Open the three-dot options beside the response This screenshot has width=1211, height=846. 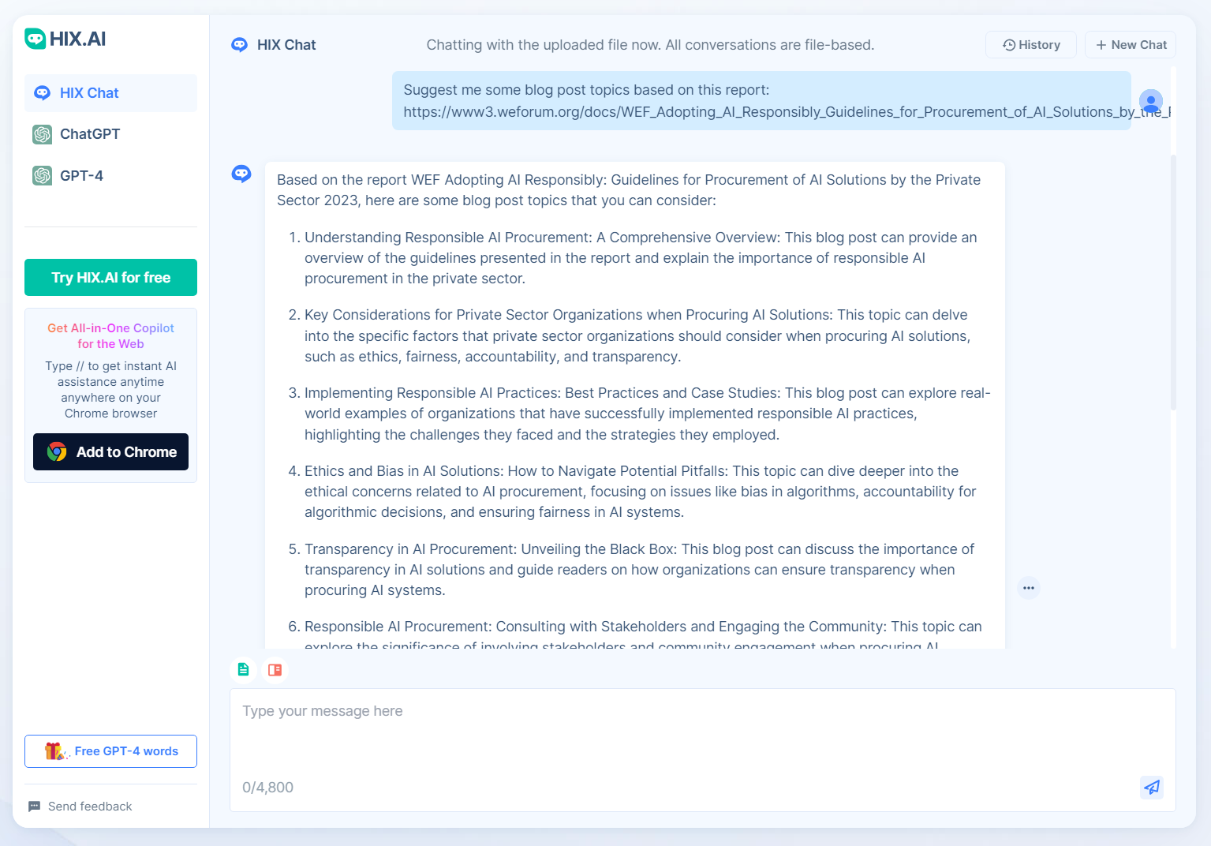1028,588
